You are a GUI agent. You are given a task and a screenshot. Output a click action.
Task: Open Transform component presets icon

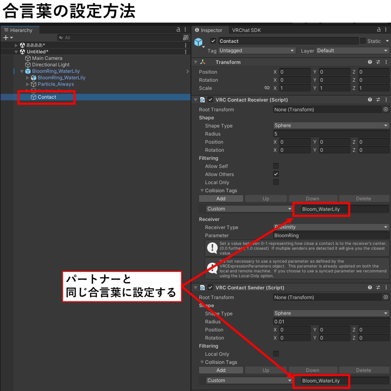(378, 62)
